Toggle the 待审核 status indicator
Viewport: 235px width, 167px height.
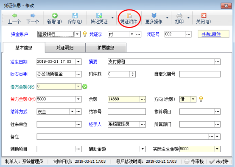187,161
